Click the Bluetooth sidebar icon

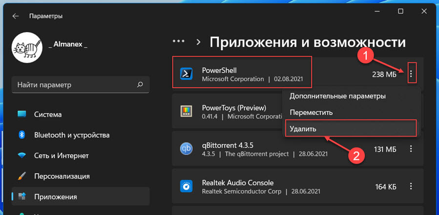point(22,135)
